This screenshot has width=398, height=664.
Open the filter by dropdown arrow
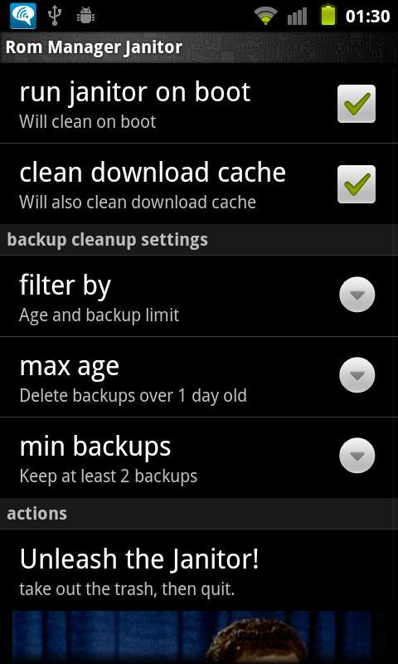pos(357,295)
